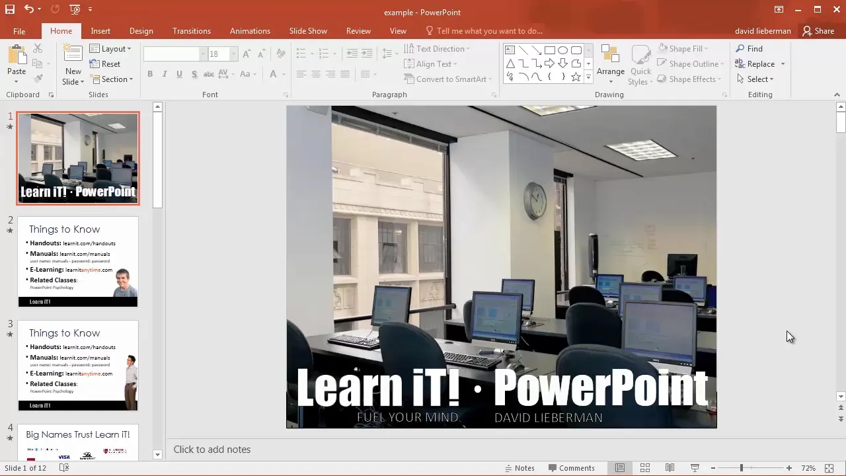Viewport: 846px width, 476px height.
Task: Open the font name combo box
Action: pos(175,54)
